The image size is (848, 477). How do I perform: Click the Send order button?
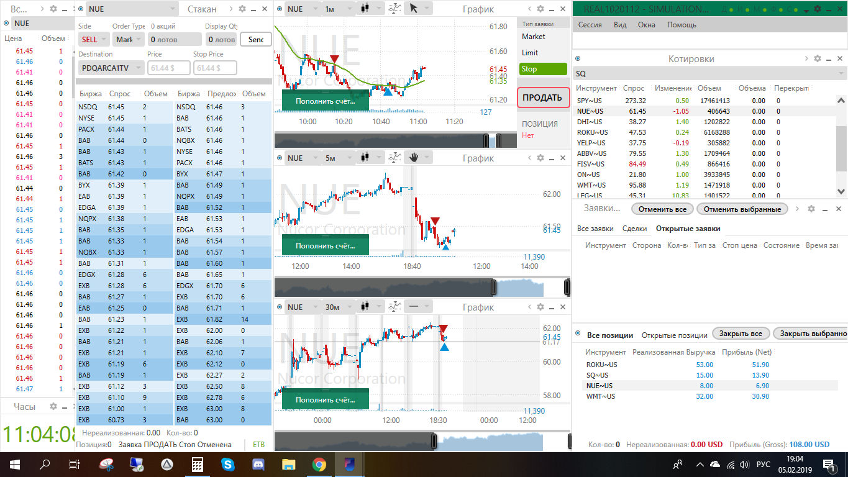(256, 39)
